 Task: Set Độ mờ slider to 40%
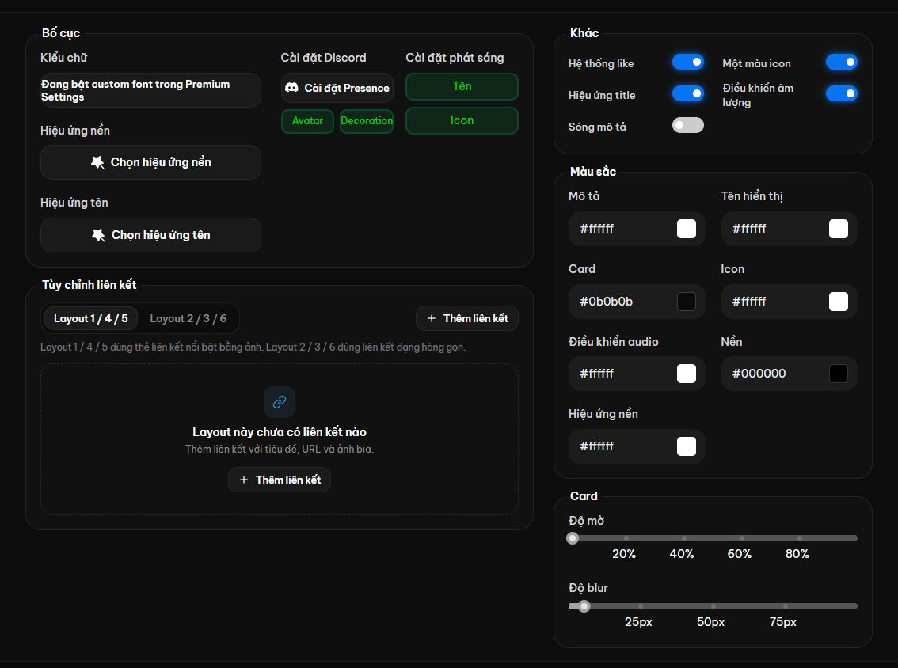(x=684, y=538)
